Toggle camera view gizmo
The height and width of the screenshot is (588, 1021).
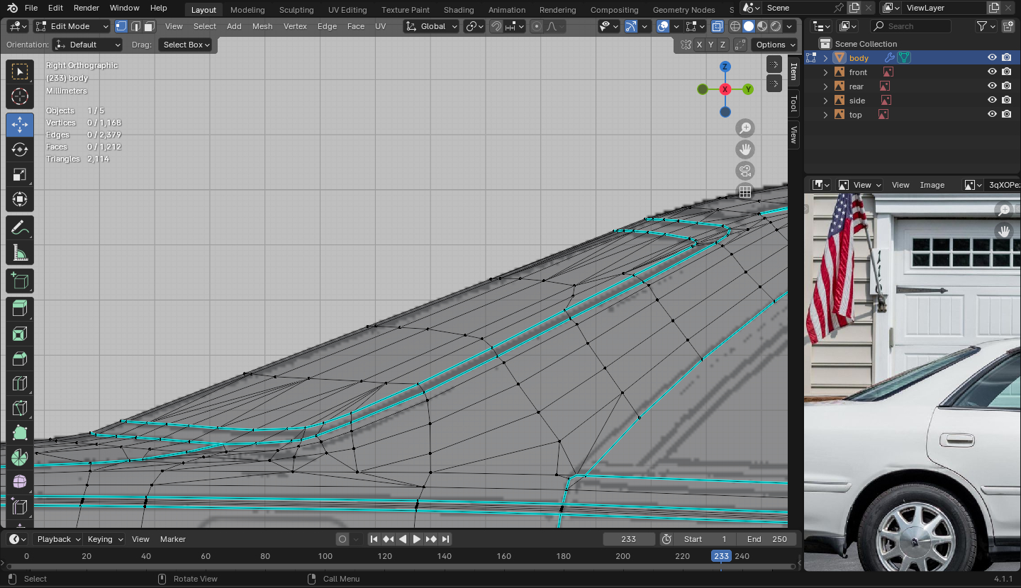pos(744,171)
